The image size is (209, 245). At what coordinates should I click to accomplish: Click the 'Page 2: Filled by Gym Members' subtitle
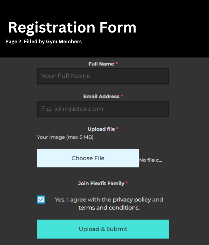click(44, 42)
